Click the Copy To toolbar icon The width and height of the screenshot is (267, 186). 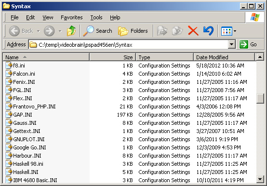(x=177, y=31)
